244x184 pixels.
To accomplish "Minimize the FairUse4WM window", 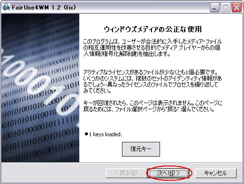I will click(215, 8).
